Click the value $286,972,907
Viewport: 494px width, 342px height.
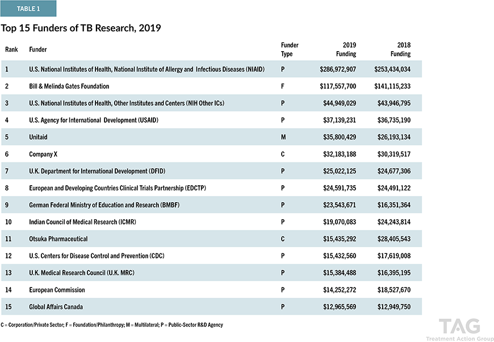point(338,69)
